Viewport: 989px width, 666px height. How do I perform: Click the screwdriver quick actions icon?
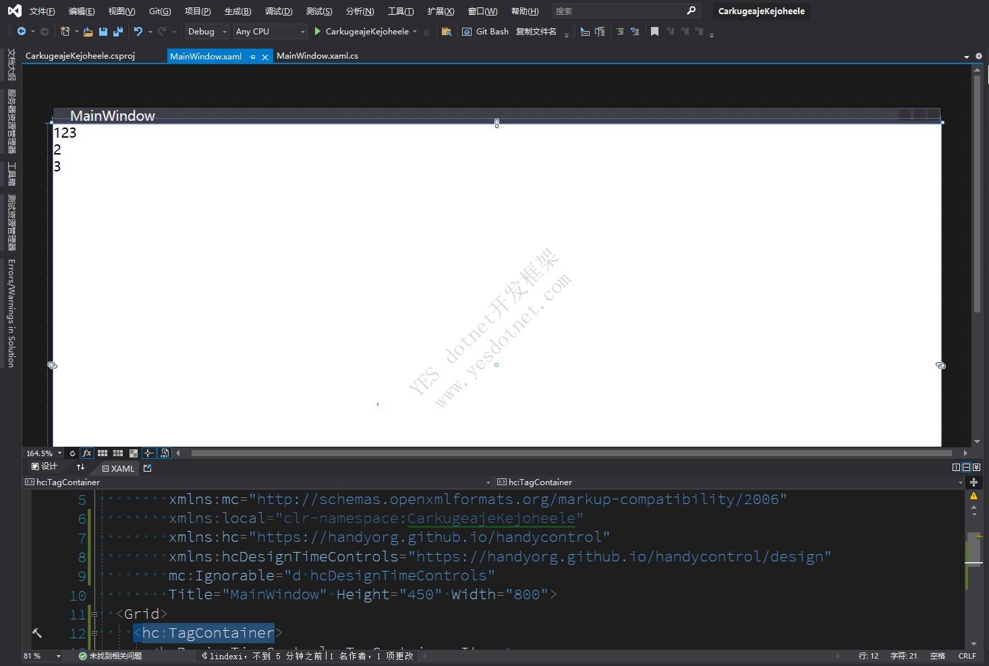click(37, 633)
